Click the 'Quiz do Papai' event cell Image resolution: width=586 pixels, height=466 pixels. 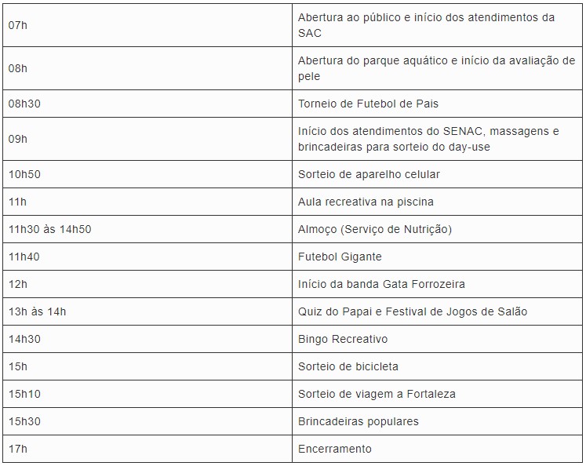coord(413,311)
